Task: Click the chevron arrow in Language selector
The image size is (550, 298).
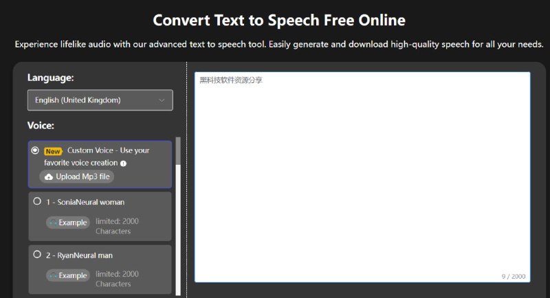Action: [162, 100]
